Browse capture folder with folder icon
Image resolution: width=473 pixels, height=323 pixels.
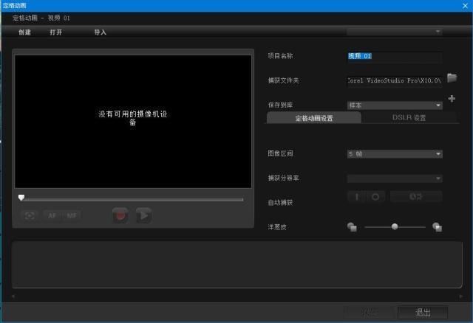point(452,77)
